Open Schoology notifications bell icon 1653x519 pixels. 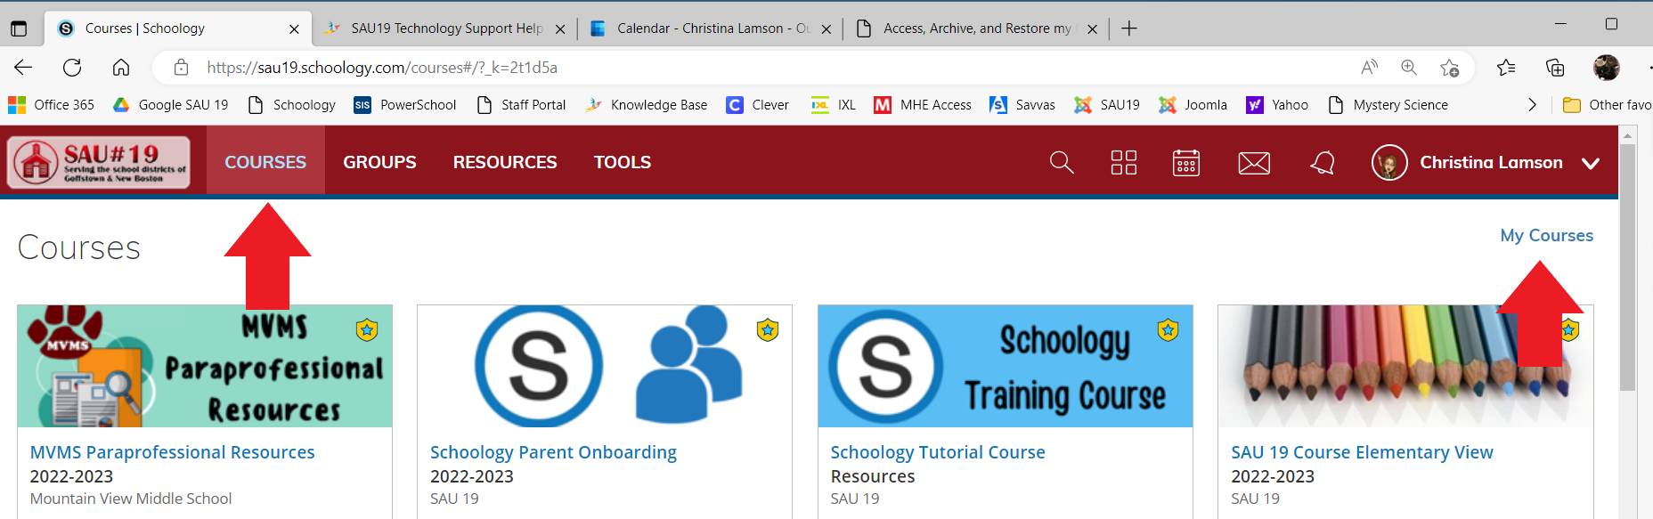click(1323, 163)
